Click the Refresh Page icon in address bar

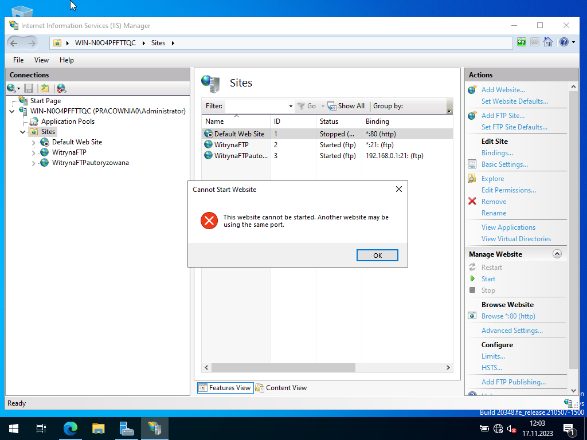point(522,42)
